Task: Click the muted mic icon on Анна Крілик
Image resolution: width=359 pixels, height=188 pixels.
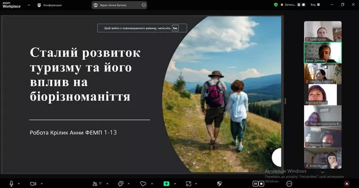Action: click(x=307, y=39)
